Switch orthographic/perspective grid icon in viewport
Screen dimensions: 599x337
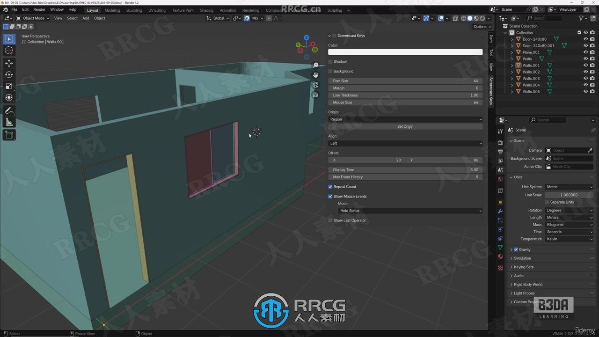click(315, 95)
